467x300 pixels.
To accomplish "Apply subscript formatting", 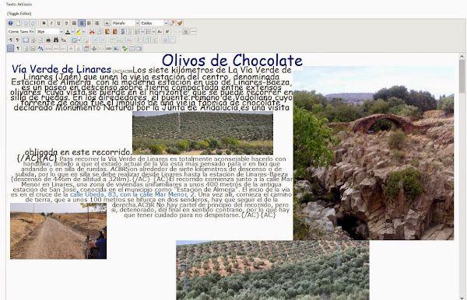I will tap(160, 32).
